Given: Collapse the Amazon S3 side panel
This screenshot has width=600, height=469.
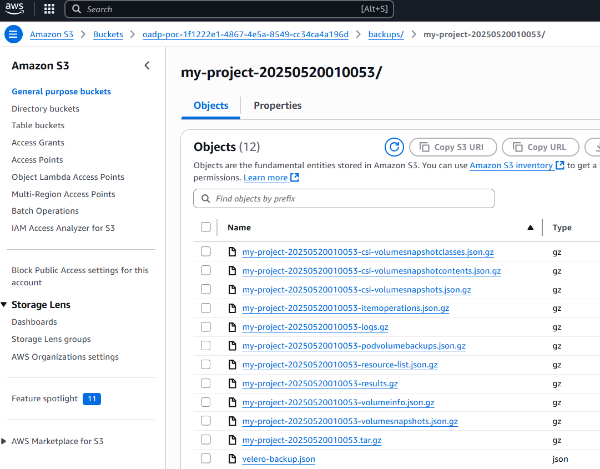Looking at the screenshot, I should point(147,66).
